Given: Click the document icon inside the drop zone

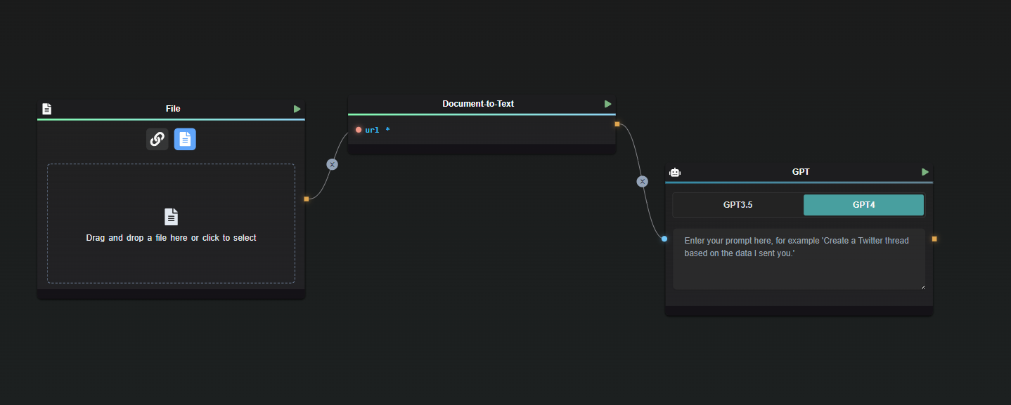Looking at the screenshot, I should pyautogui.click(x=171, y=216).
